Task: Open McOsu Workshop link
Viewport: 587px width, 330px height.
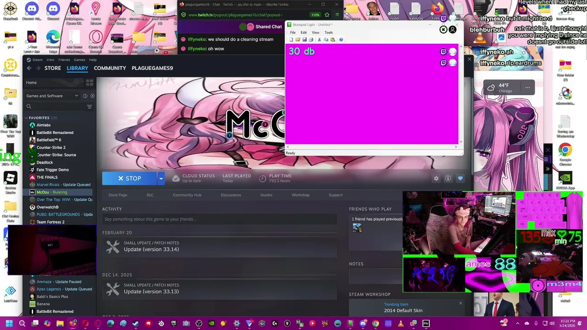Action: tap(300, 195)
